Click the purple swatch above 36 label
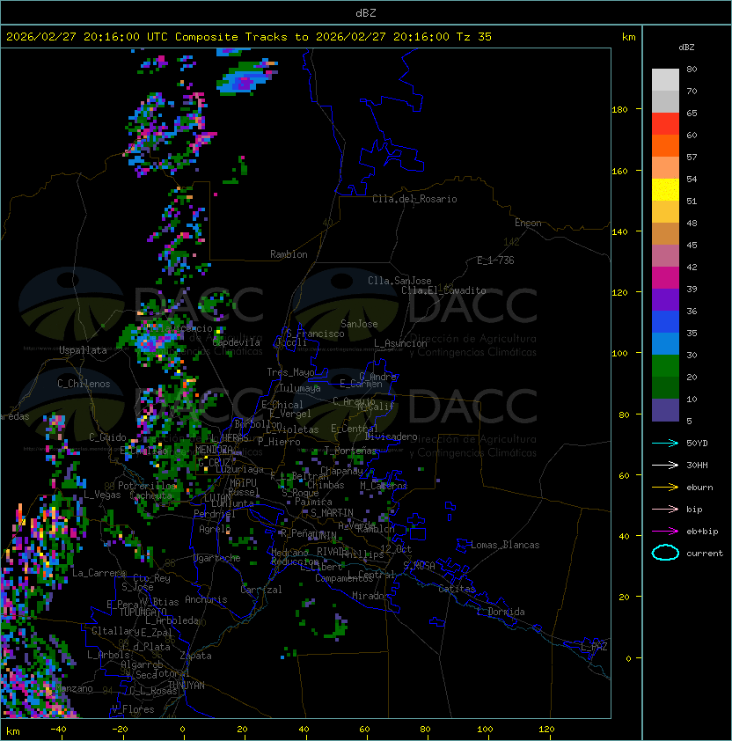The image size is (732, 741). (665, 299)
